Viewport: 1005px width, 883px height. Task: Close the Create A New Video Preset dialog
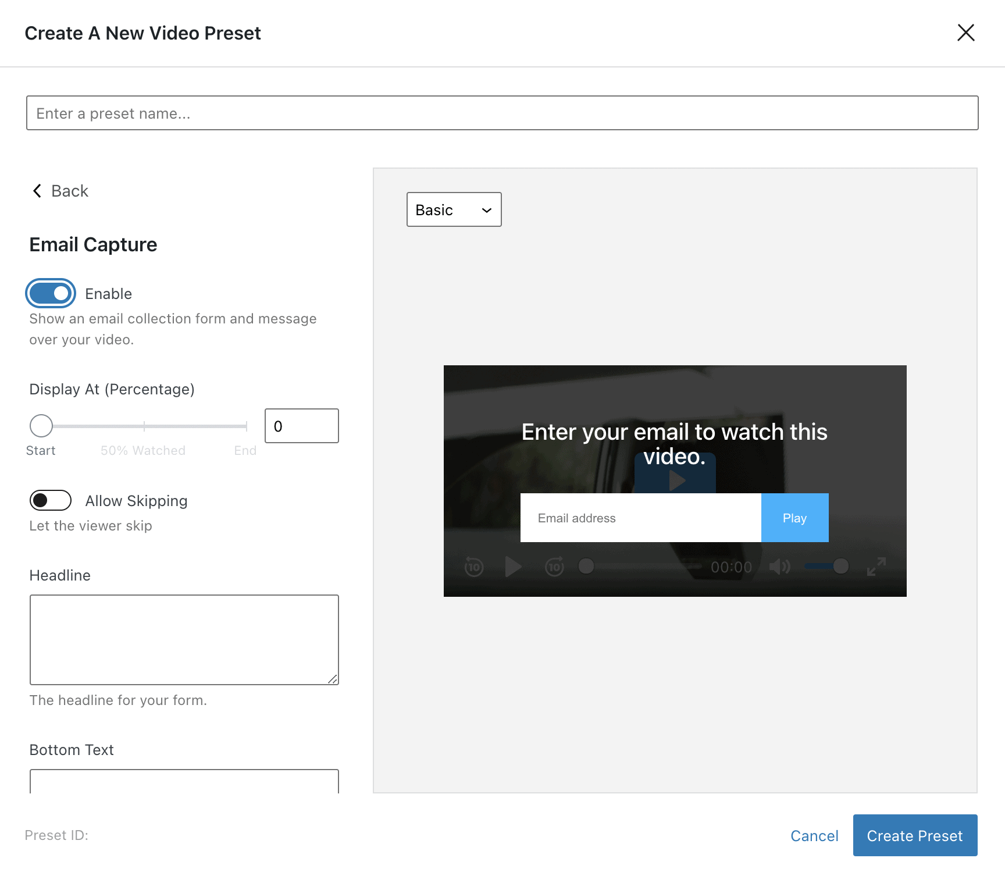965,33
